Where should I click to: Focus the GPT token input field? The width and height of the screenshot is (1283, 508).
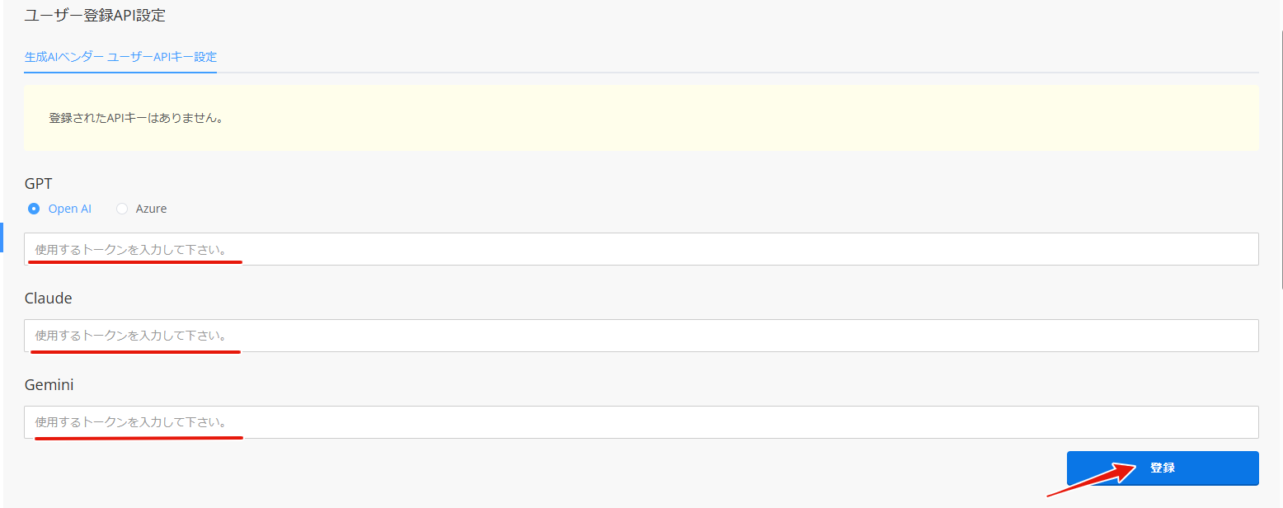[641, 248]
